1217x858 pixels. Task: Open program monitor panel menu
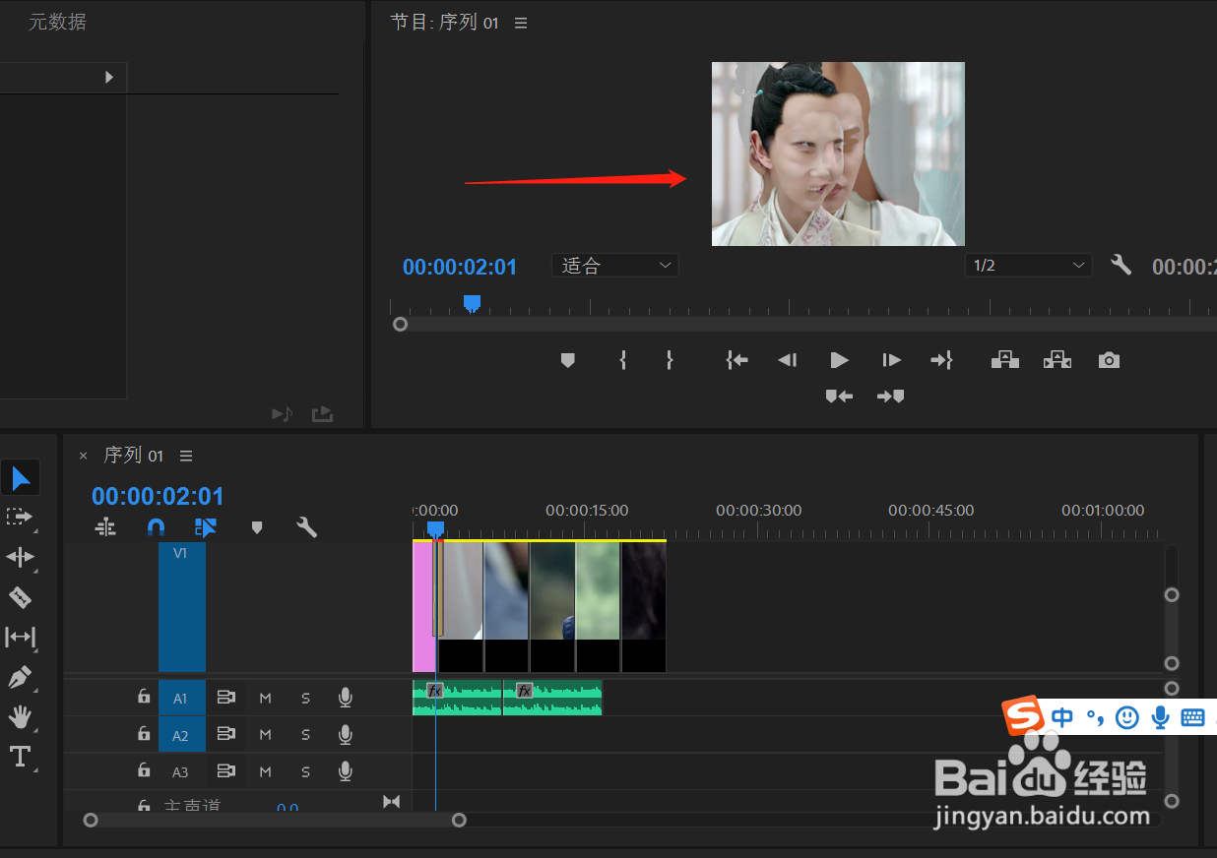point(521,23)
